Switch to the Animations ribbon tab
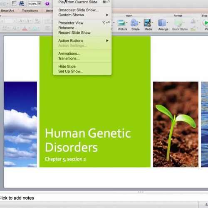 [x=50, y=10]
